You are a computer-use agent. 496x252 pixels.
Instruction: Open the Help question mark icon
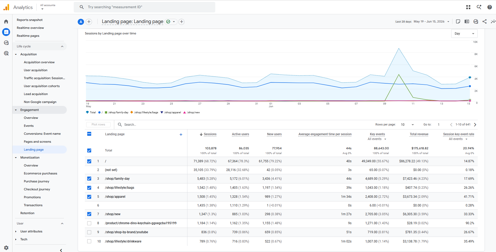489,7
